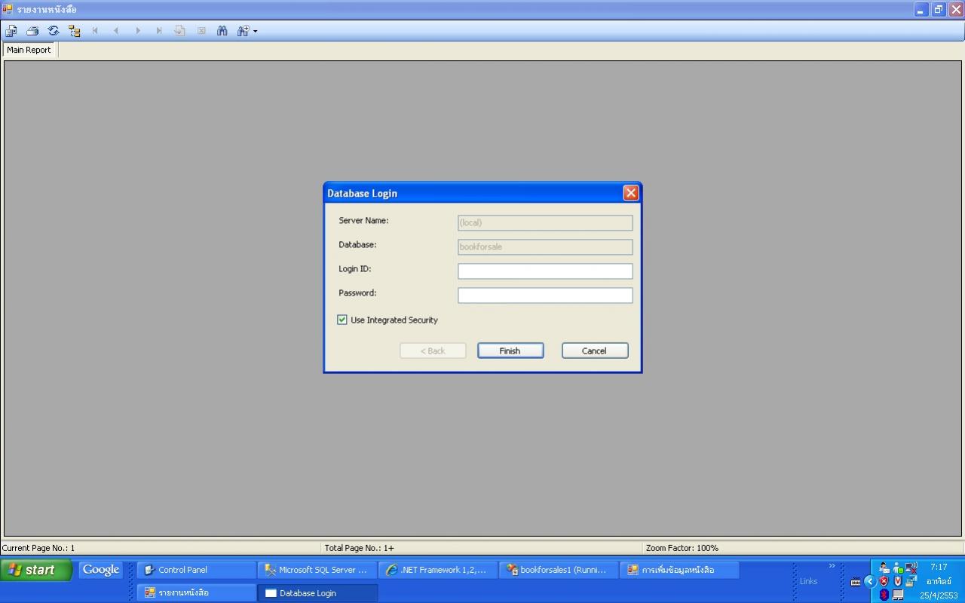Go to next page arrow icon
The height and width of the screenshot is (603, 965).
(137, 31)
